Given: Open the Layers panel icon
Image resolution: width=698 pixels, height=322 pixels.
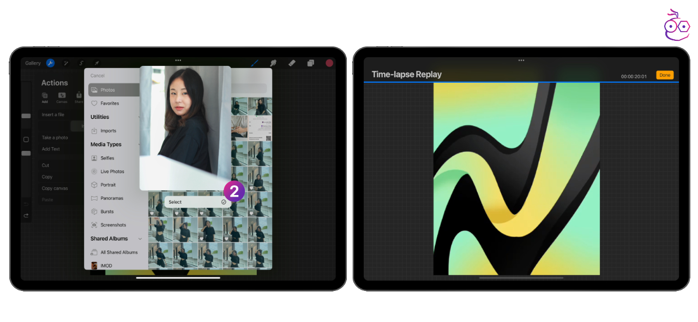Looking at the screenshot, I should [310, 63].
